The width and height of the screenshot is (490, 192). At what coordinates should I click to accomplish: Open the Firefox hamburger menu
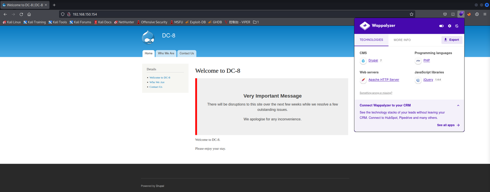(485, 14)
